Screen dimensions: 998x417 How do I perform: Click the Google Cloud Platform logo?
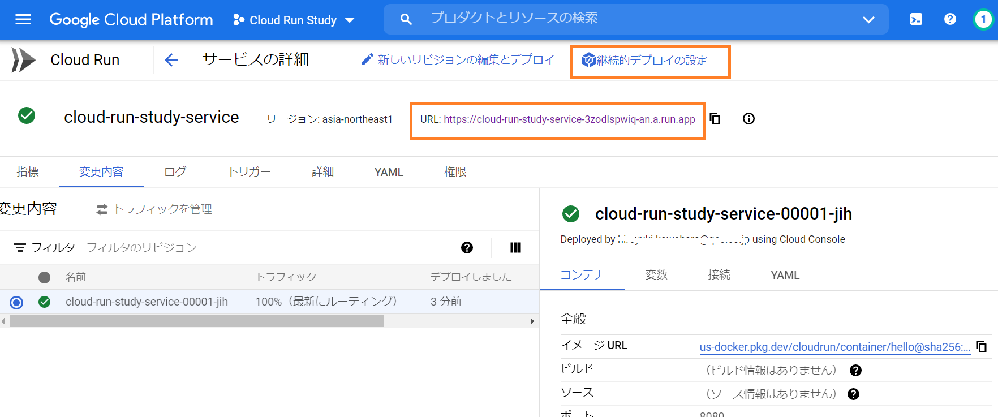click(131, 20)
